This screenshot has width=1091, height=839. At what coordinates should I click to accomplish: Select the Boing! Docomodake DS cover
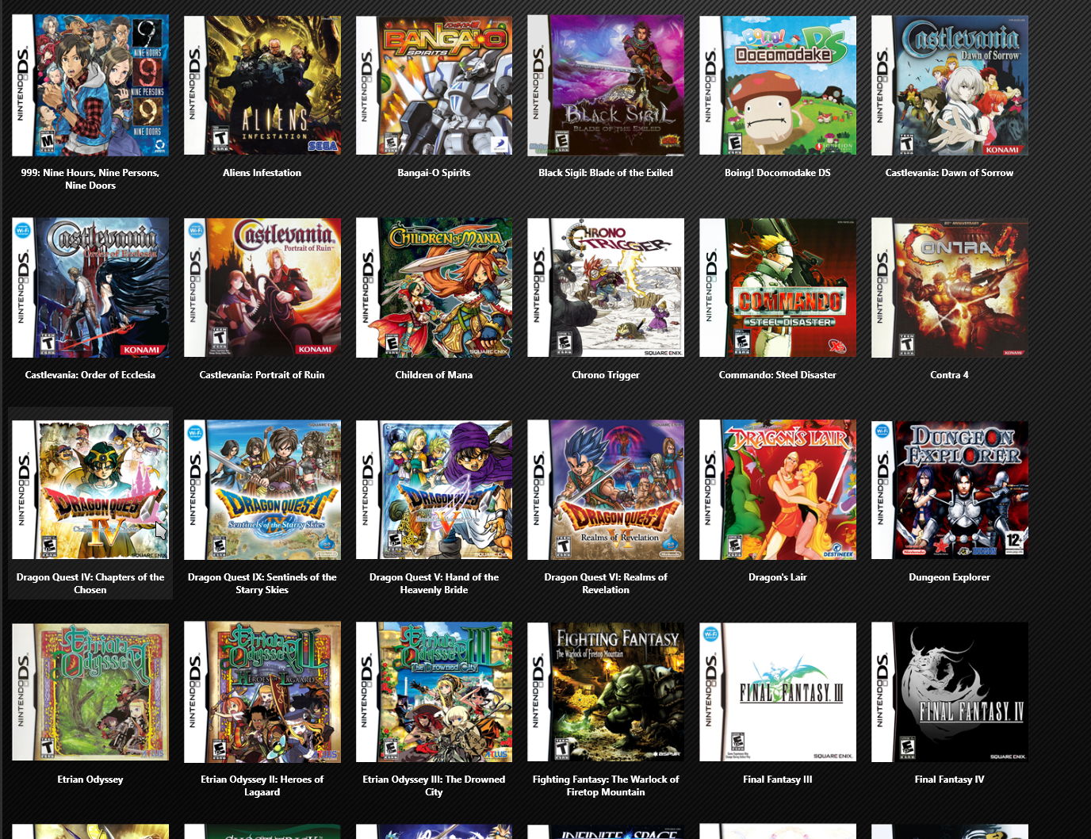coord(778,85)
